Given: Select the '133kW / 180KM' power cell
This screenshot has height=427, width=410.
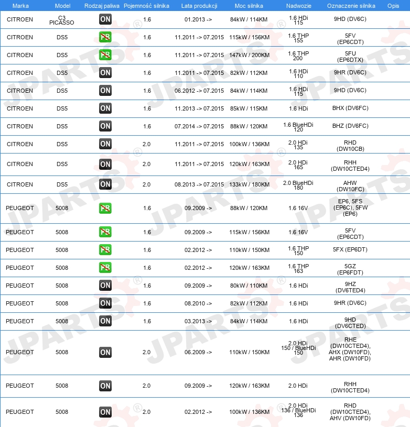Looking at the screenshot, I should 249,184.
